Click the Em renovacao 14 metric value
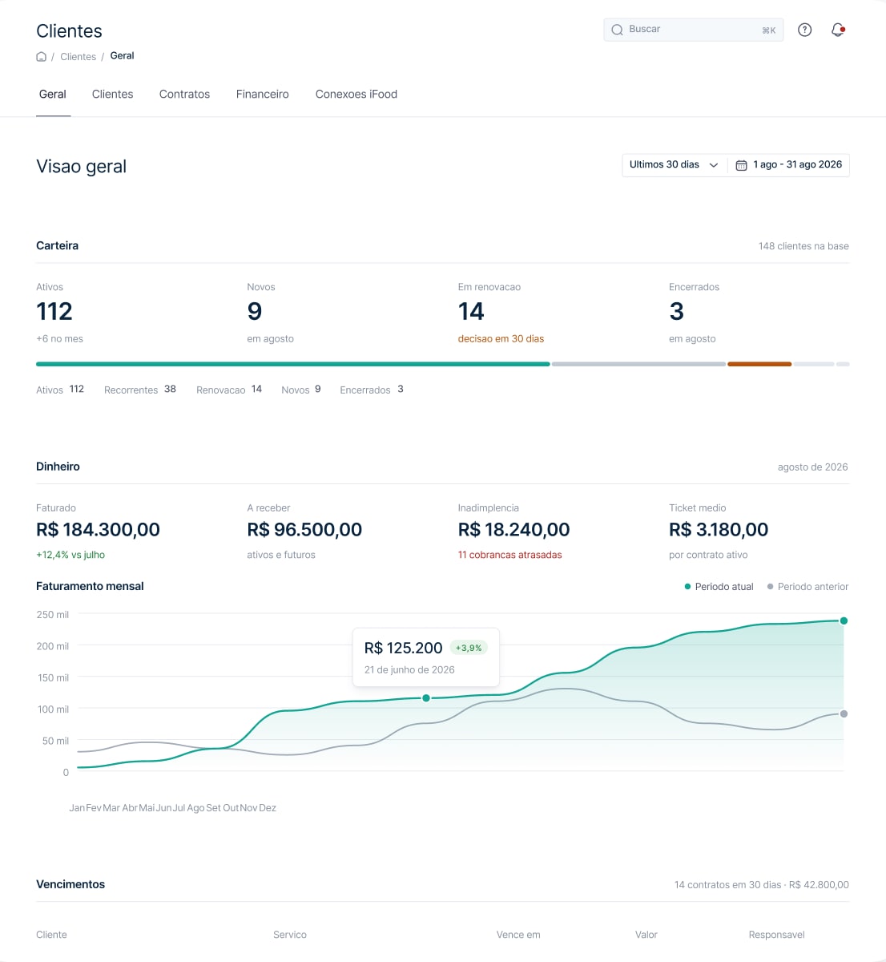Screen dimensions: 886x962 pos(471,311)
